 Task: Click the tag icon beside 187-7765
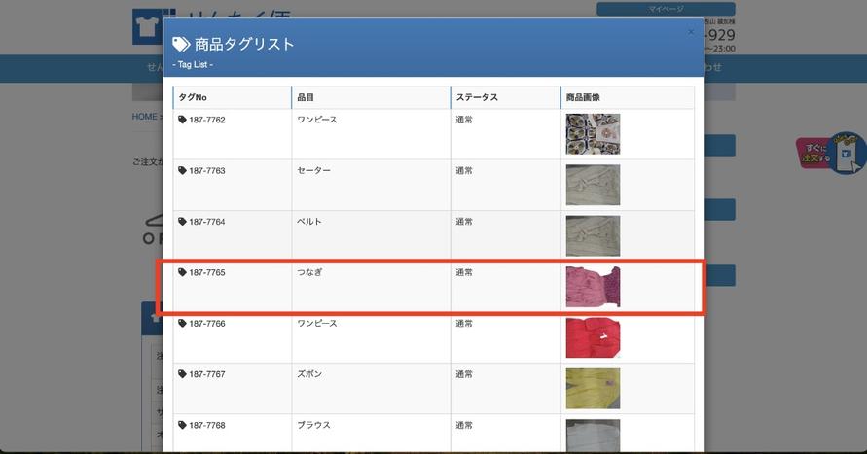[182, 273]
